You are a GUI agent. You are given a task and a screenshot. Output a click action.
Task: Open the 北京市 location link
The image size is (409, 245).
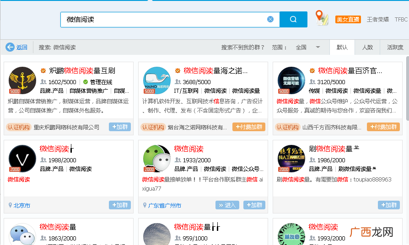point(22,206)
